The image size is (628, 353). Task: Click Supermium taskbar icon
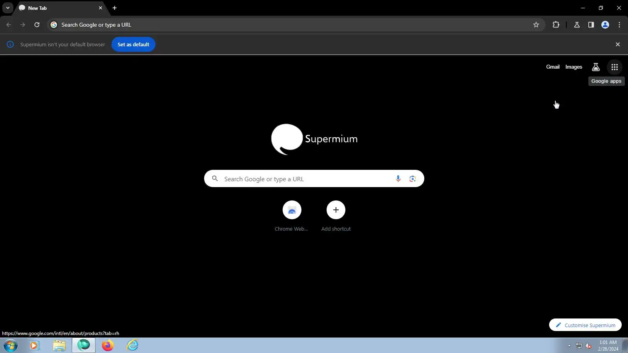(x=84, y=346)
